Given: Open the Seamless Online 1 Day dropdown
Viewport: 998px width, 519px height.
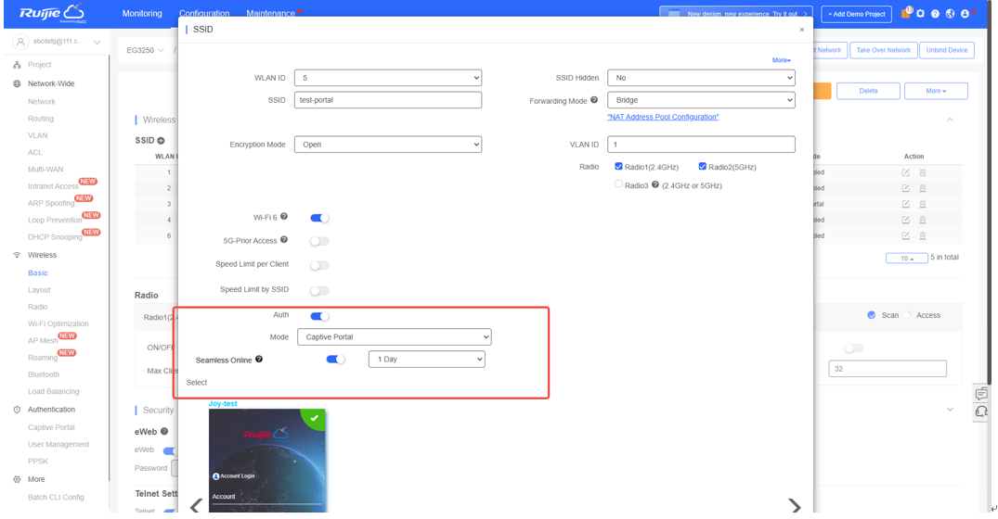Looking at the screenshot, I should point(426,359).
